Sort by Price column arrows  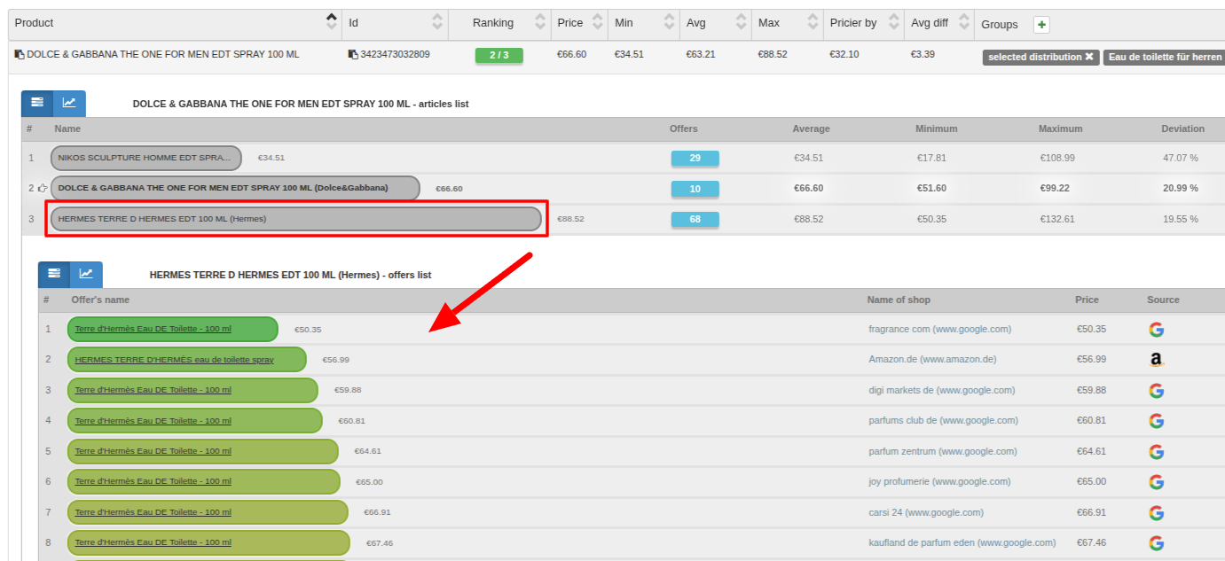coord(598,22)
